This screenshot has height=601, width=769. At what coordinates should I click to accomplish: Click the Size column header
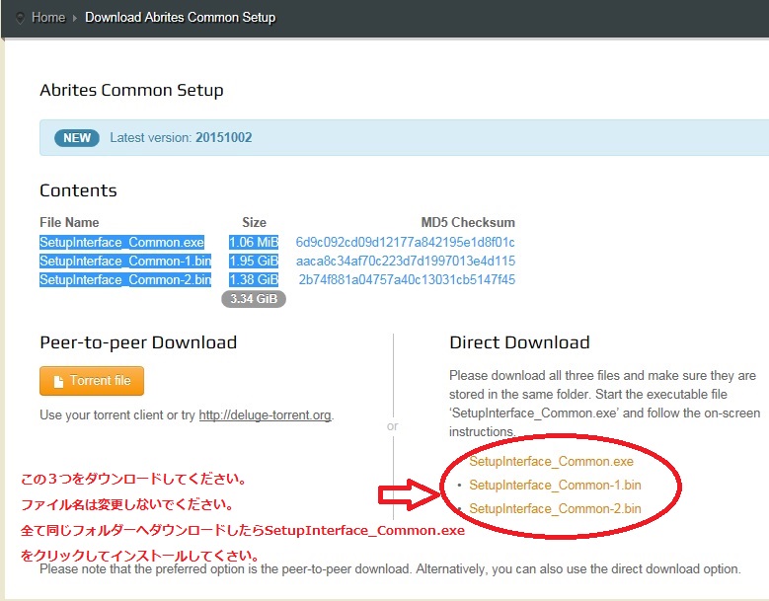point(254,223)
